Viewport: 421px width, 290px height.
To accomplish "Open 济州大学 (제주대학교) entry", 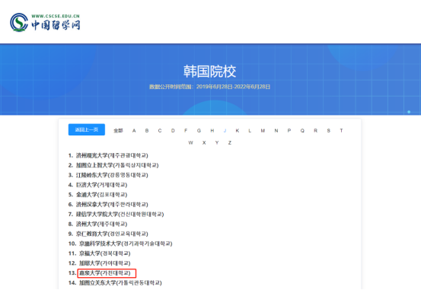I will click(101, 224).
